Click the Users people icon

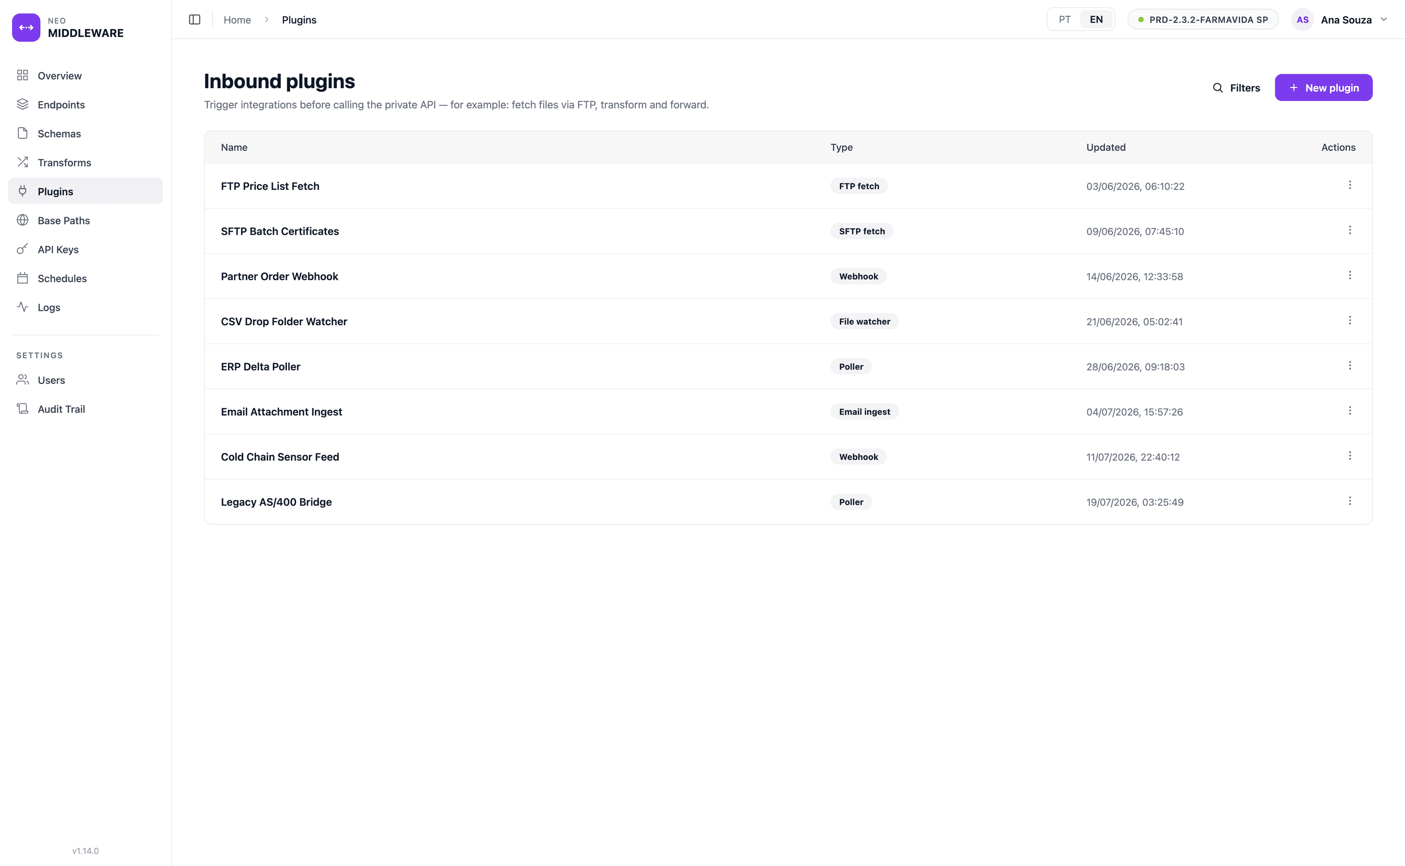[x=22, y=380]
